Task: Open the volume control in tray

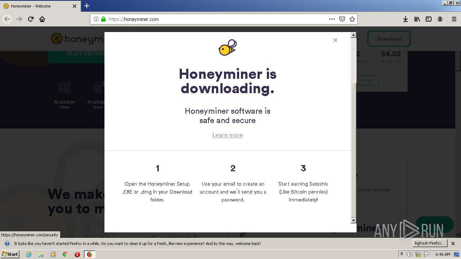Action: [x=409, y=254]
